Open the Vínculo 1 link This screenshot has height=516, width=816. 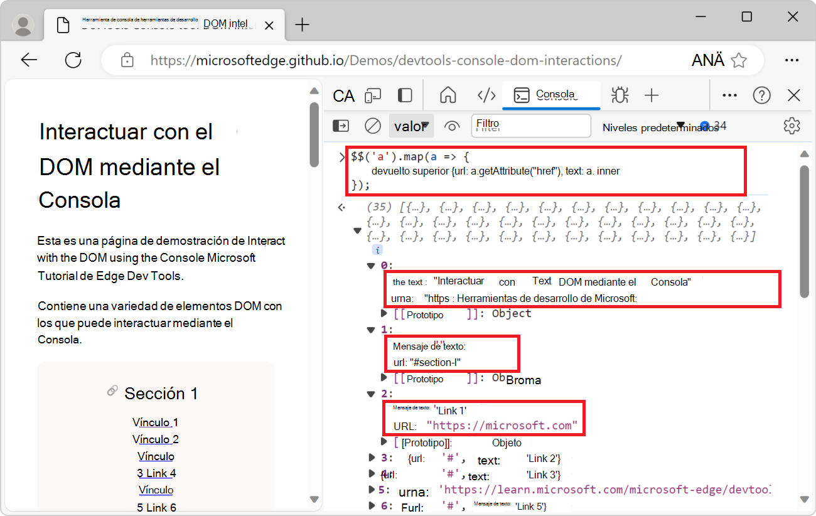click(x=155, y=422)
